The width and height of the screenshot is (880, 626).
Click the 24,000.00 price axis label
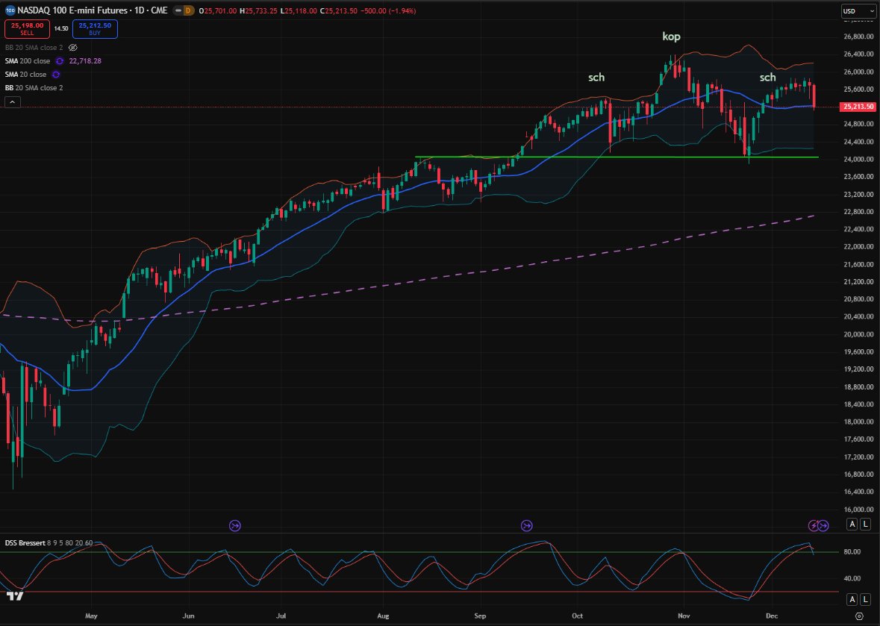[x=858, y=160]
